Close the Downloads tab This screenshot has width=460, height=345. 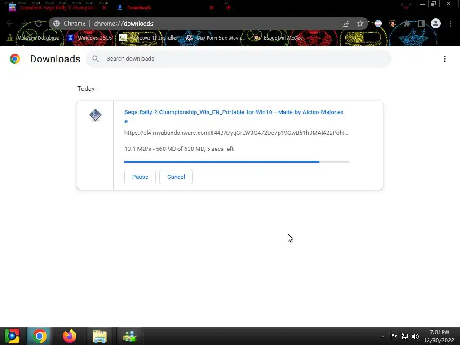coord(212,8)
